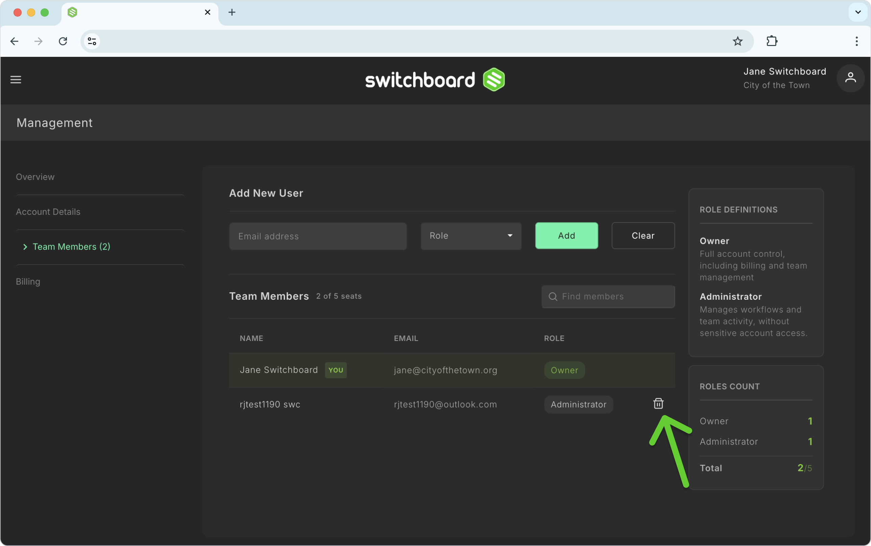Open the Overview section
The width and height of the screenshot is (871, 546).
35,177
